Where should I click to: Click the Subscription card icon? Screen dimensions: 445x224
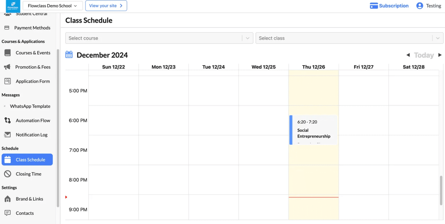374,6
